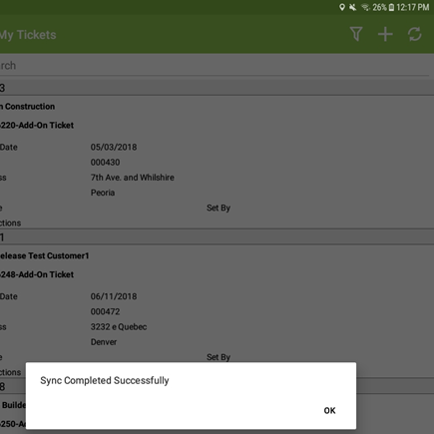Focus the Search input field
This screenshot has width=434, height=434.
pyautogui.click(x=215, y=66)
